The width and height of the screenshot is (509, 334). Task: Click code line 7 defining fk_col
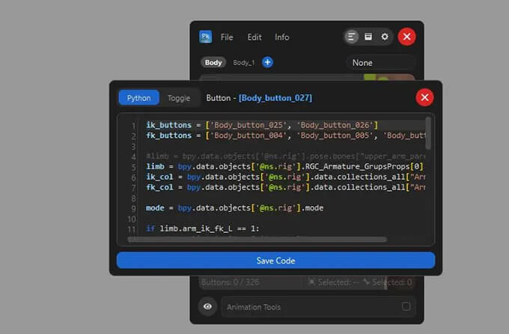(x=285, y=187)
